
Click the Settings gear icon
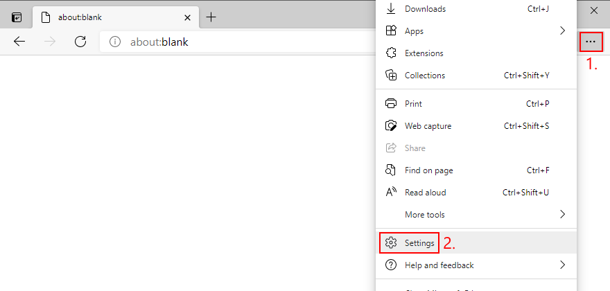[391, 243]
